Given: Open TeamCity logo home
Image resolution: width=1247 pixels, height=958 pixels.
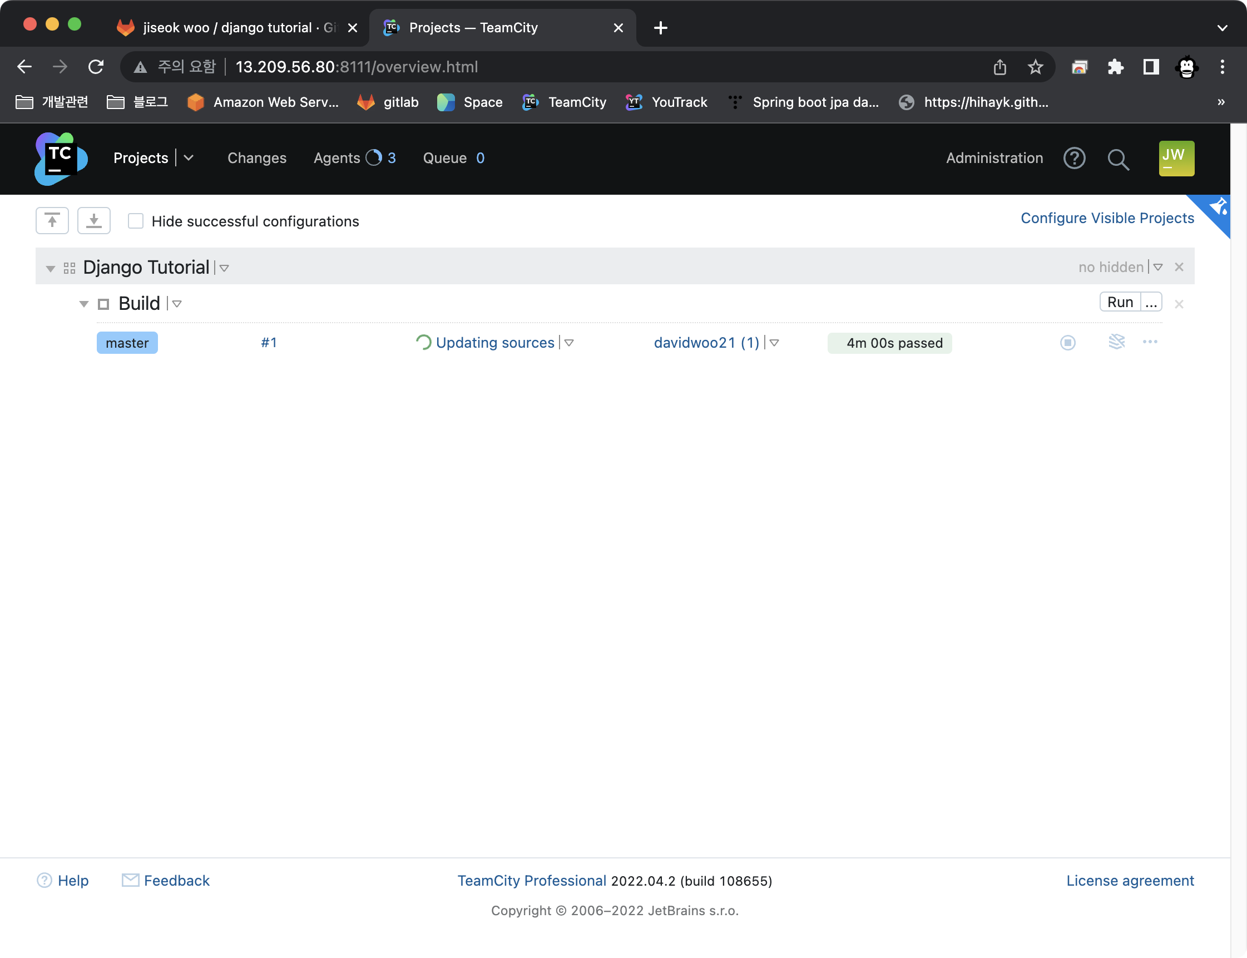Looking at the screenshot, I should [61, 159].
